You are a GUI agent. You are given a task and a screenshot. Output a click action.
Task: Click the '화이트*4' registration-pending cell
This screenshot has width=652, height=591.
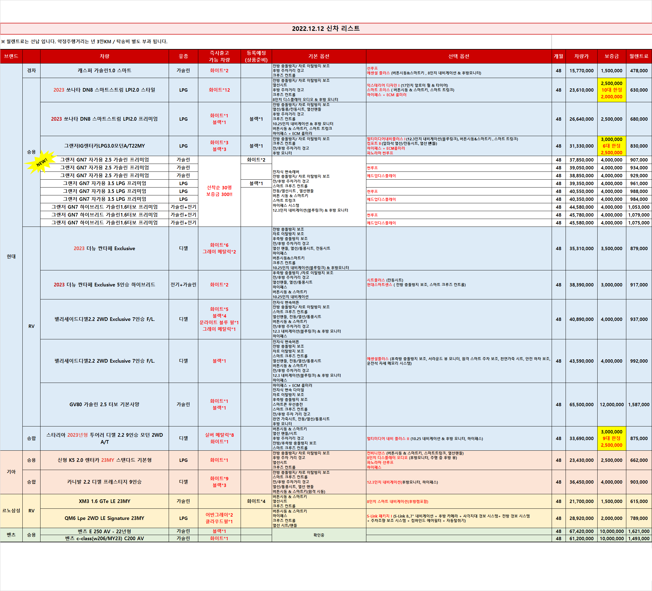(x=256, y=501)
